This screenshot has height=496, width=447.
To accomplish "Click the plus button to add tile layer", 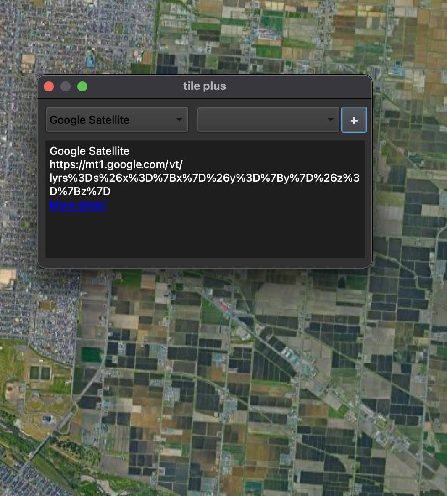I will [x=354, y=120].
